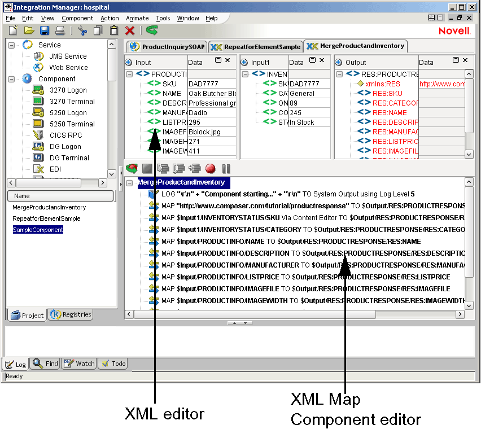Click the New document toolbar icon
Image resolution: width=481 pixels, height=429 pixels.
pos(13,30)
